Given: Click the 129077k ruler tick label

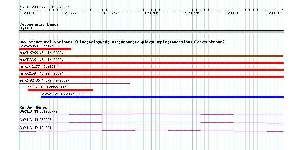Looking at the screenshot, I should (x=192, y=13).
